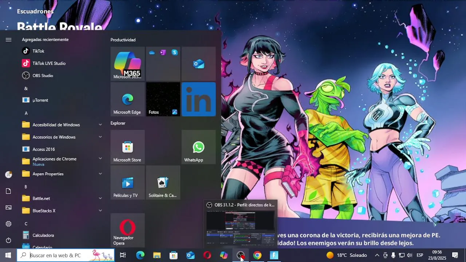Open the Fotos tile
Viewport: 466px width, 262px height.
coord(163,99)
